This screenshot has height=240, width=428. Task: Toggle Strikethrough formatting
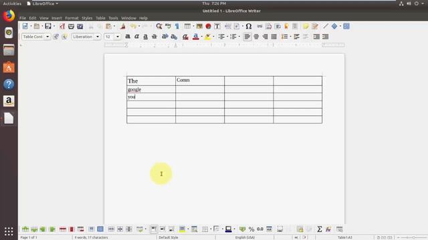[154, 37]
